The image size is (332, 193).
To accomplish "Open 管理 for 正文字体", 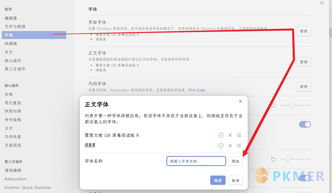I will [x=303, y=62].
